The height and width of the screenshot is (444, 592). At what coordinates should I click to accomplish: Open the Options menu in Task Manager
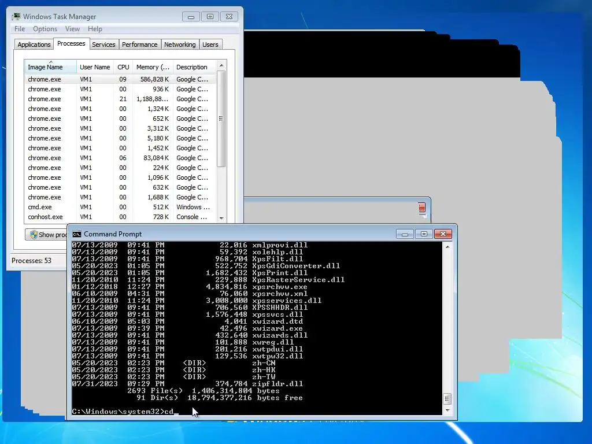click(x=45, y=29)
